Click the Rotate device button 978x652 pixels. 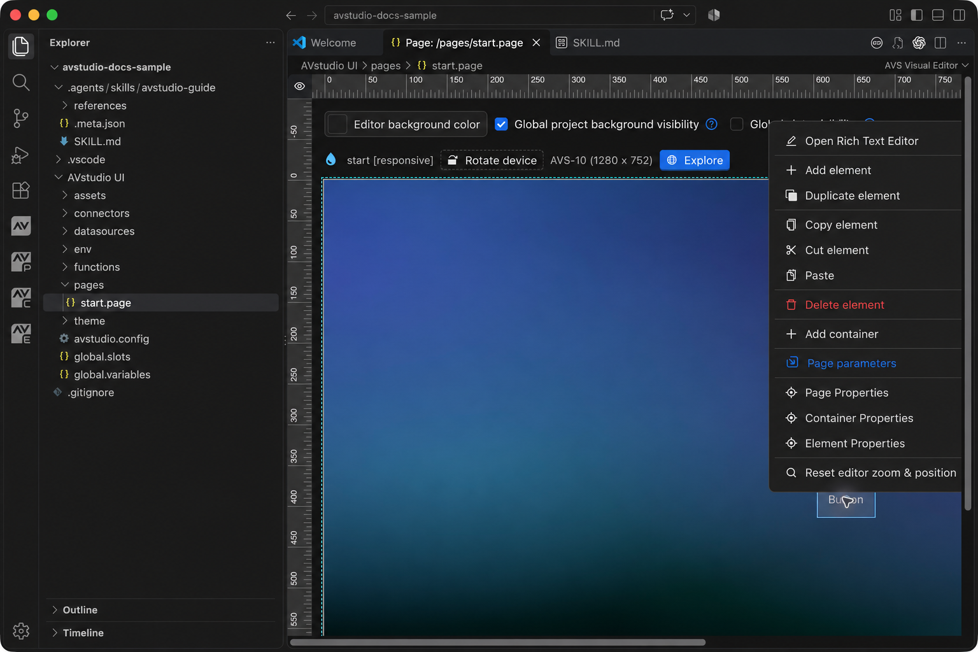492,160
